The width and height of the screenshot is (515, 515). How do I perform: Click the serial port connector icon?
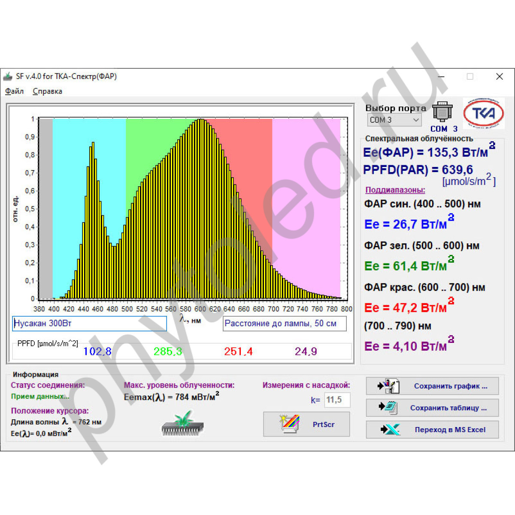pyautogui.click(x=442, y=113)
